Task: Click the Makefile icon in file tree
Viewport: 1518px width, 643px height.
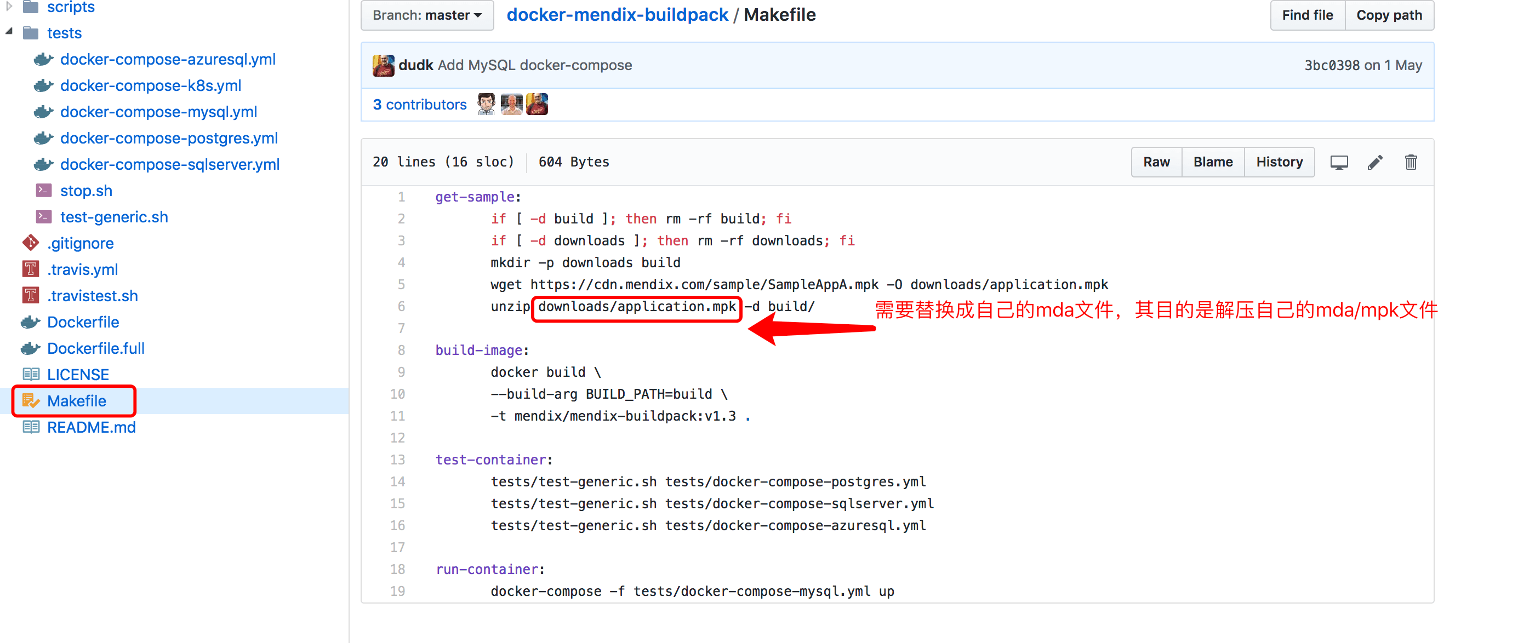Action: pyautogui.click(x=31, y=401)
